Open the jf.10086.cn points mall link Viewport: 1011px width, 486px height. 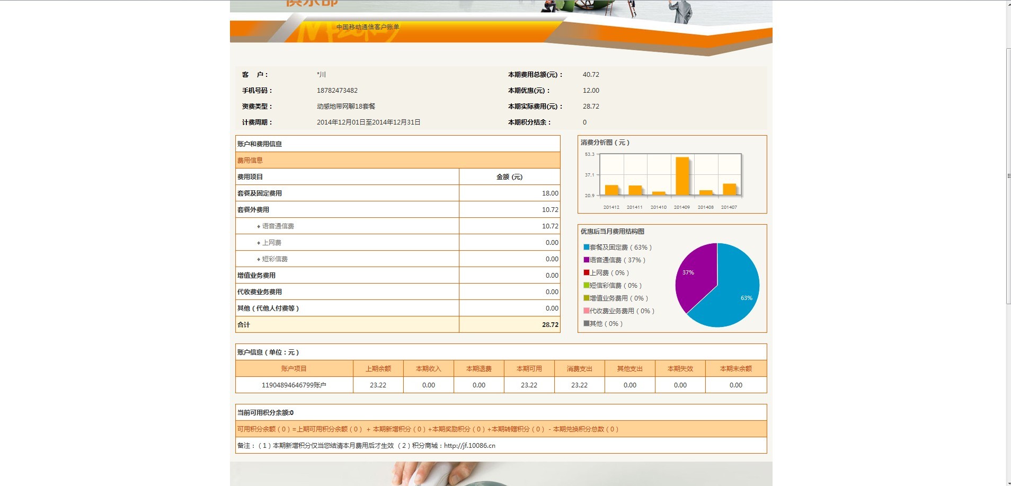tap(469, 446)
